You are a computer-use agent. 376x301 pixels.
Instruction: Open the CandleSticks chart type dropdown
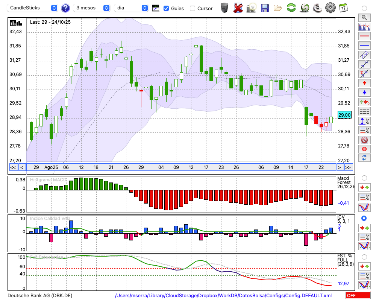click(33, 8)
